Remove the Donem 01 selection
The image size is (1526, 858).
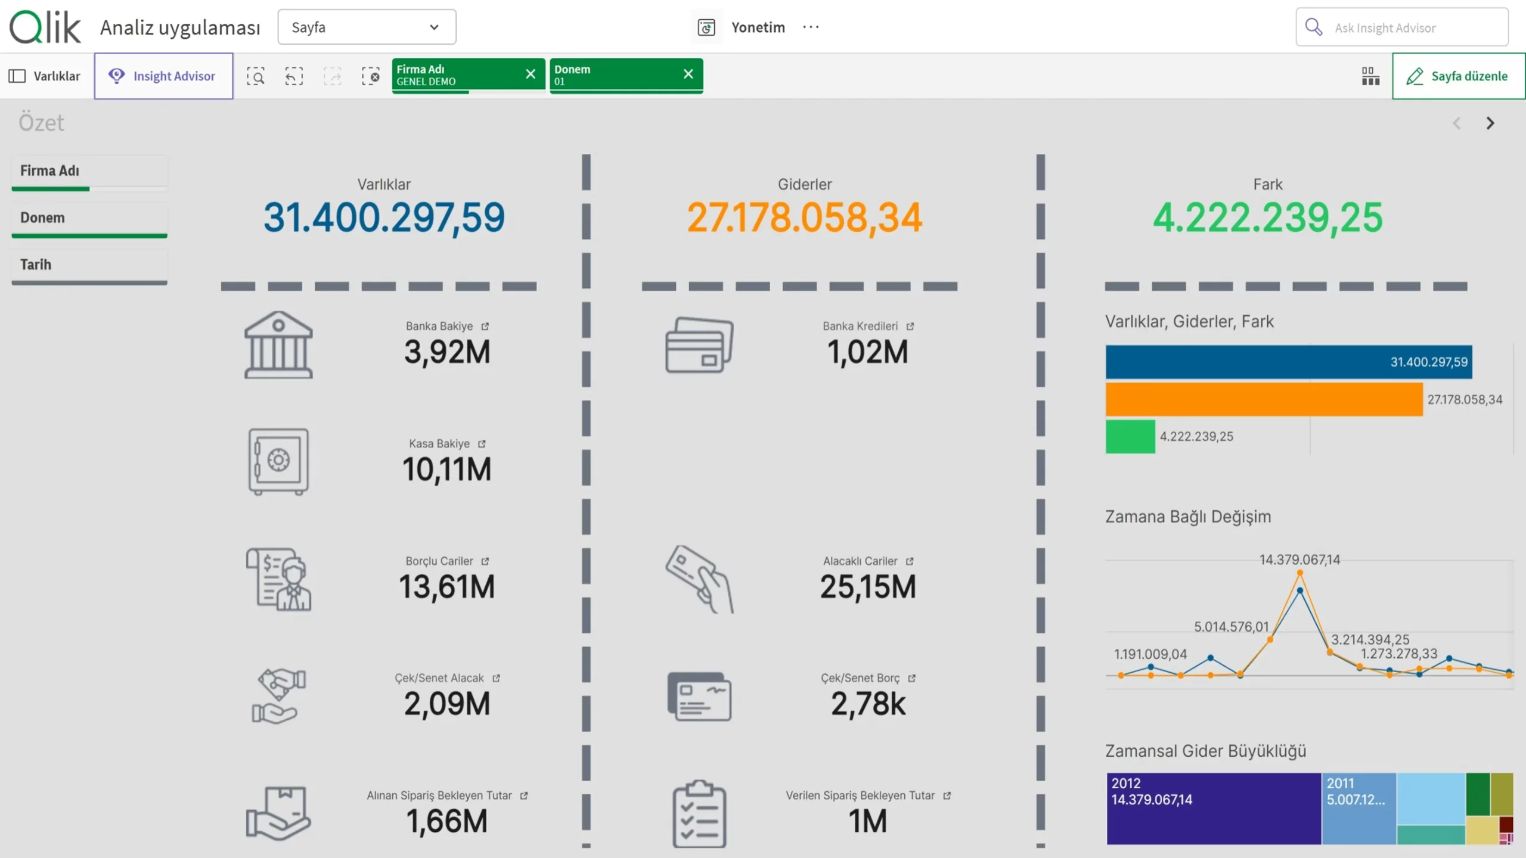click(688, 74)
